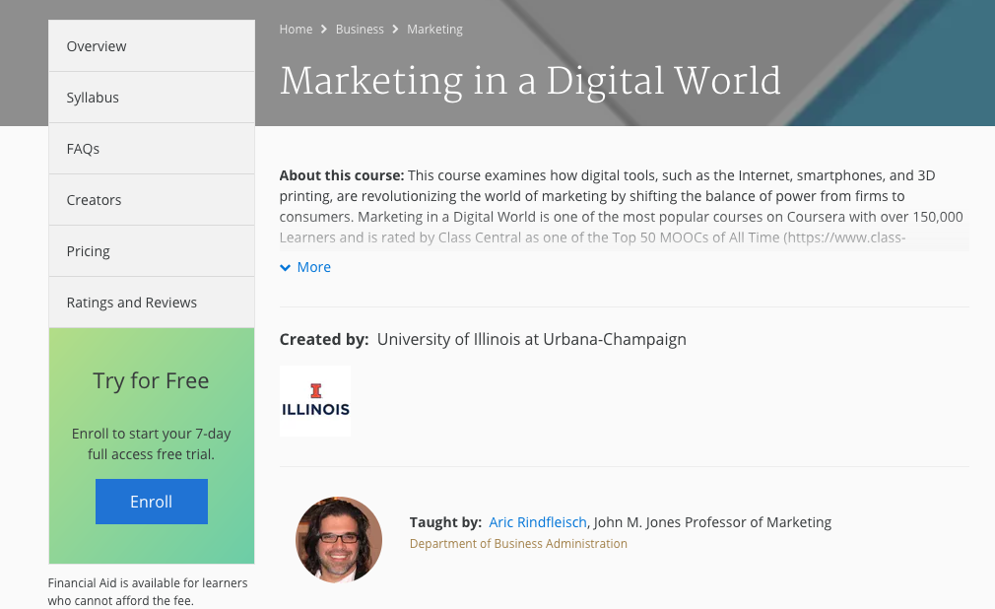
Task: Click the instructor's profile photo
Action: [339, 539]
